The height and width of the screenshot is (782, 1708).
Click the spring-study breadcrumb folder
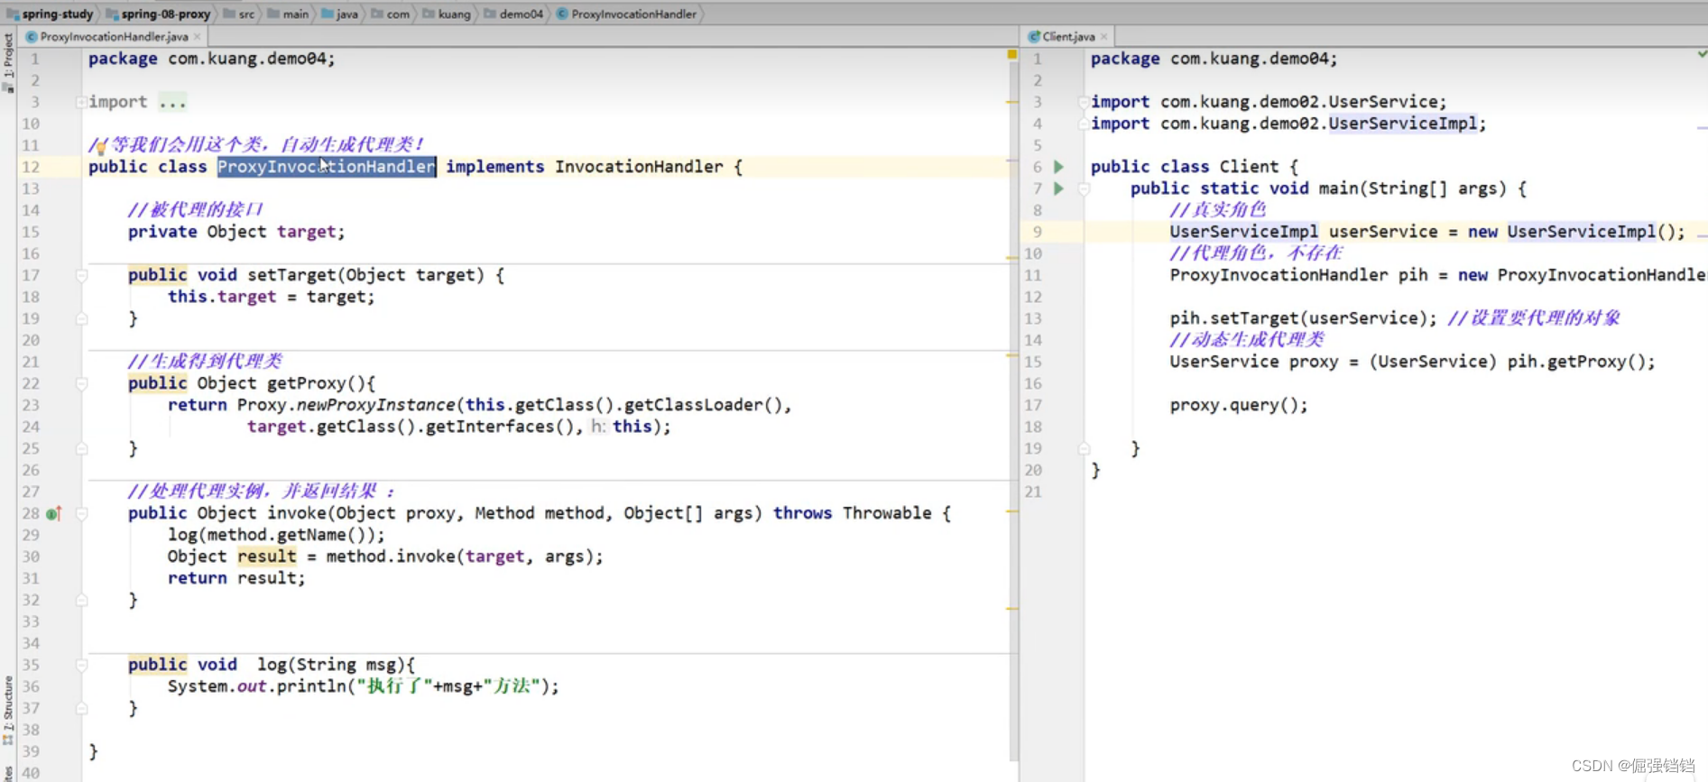pyautogui.click(x=51, y=14)
